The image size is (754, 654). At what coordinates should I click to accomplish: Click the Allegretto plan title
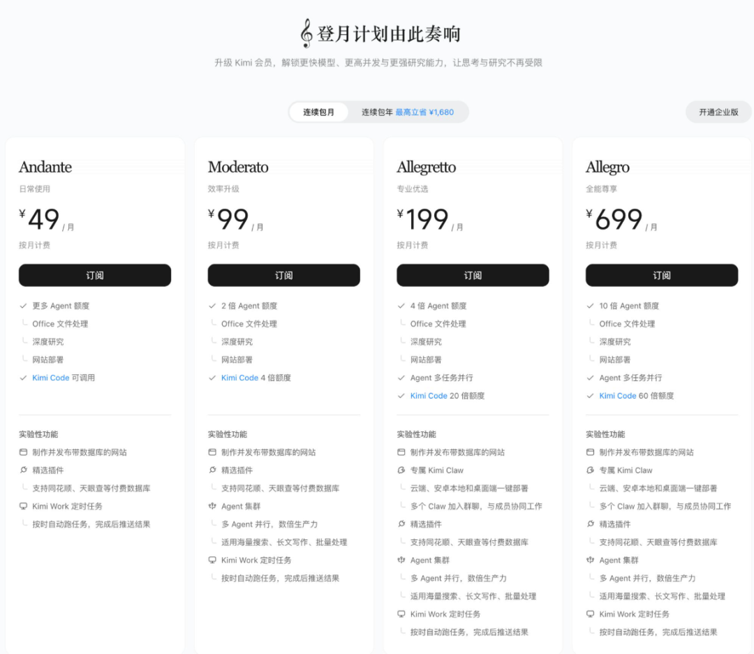(426, 168)
